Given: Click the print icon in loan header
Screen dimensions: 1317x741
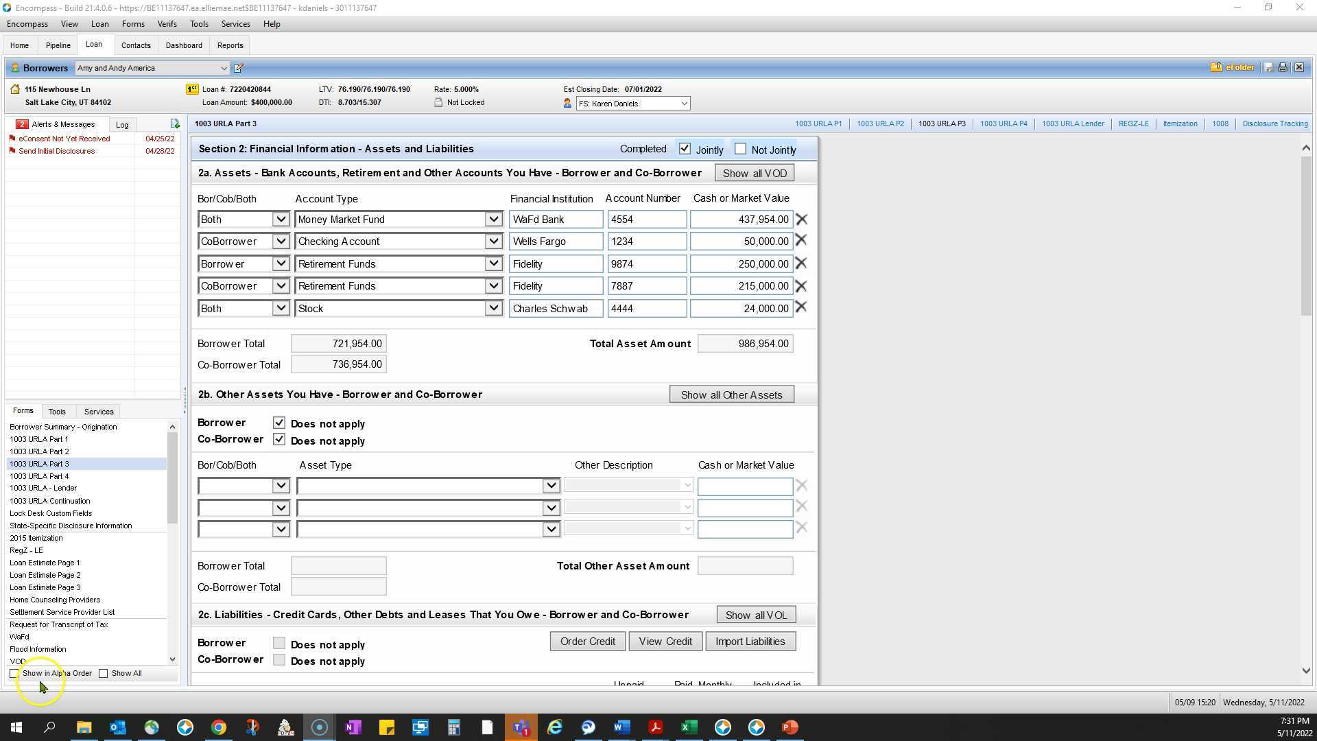Looking at the screenshot, I should pyautogui.click(x=1282, y=67).
